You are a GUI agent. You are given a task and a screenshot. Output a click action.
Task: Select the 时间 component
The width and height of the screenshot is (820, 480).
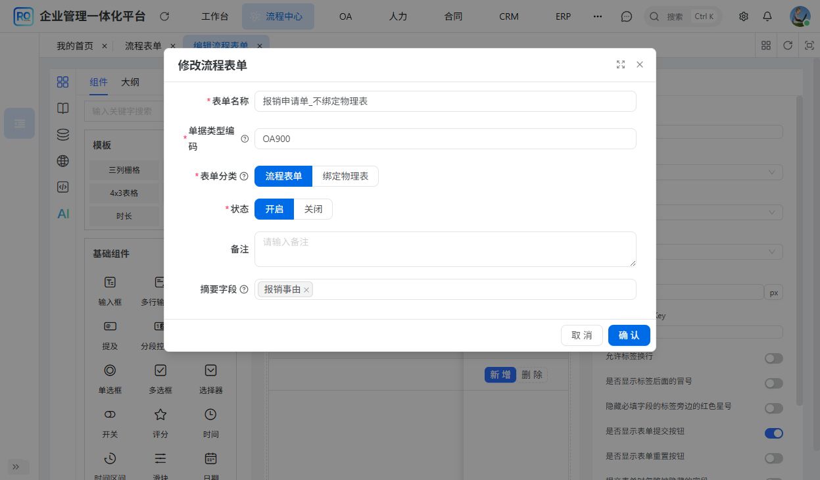[210, 421]
